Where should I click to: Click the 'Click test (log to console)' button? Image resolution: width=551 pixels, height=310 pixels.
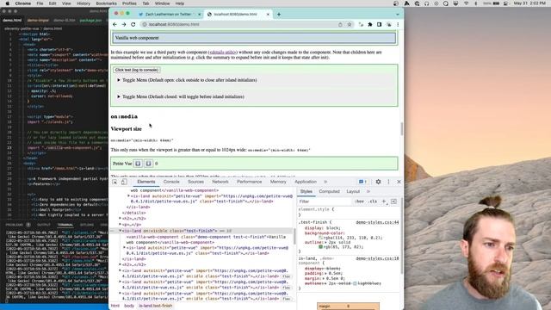tap(137, 70)
